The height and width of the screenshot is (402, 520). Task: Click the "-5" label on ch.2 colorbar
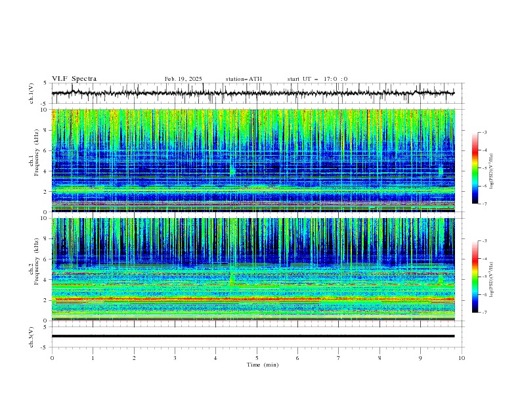[484, 277]
